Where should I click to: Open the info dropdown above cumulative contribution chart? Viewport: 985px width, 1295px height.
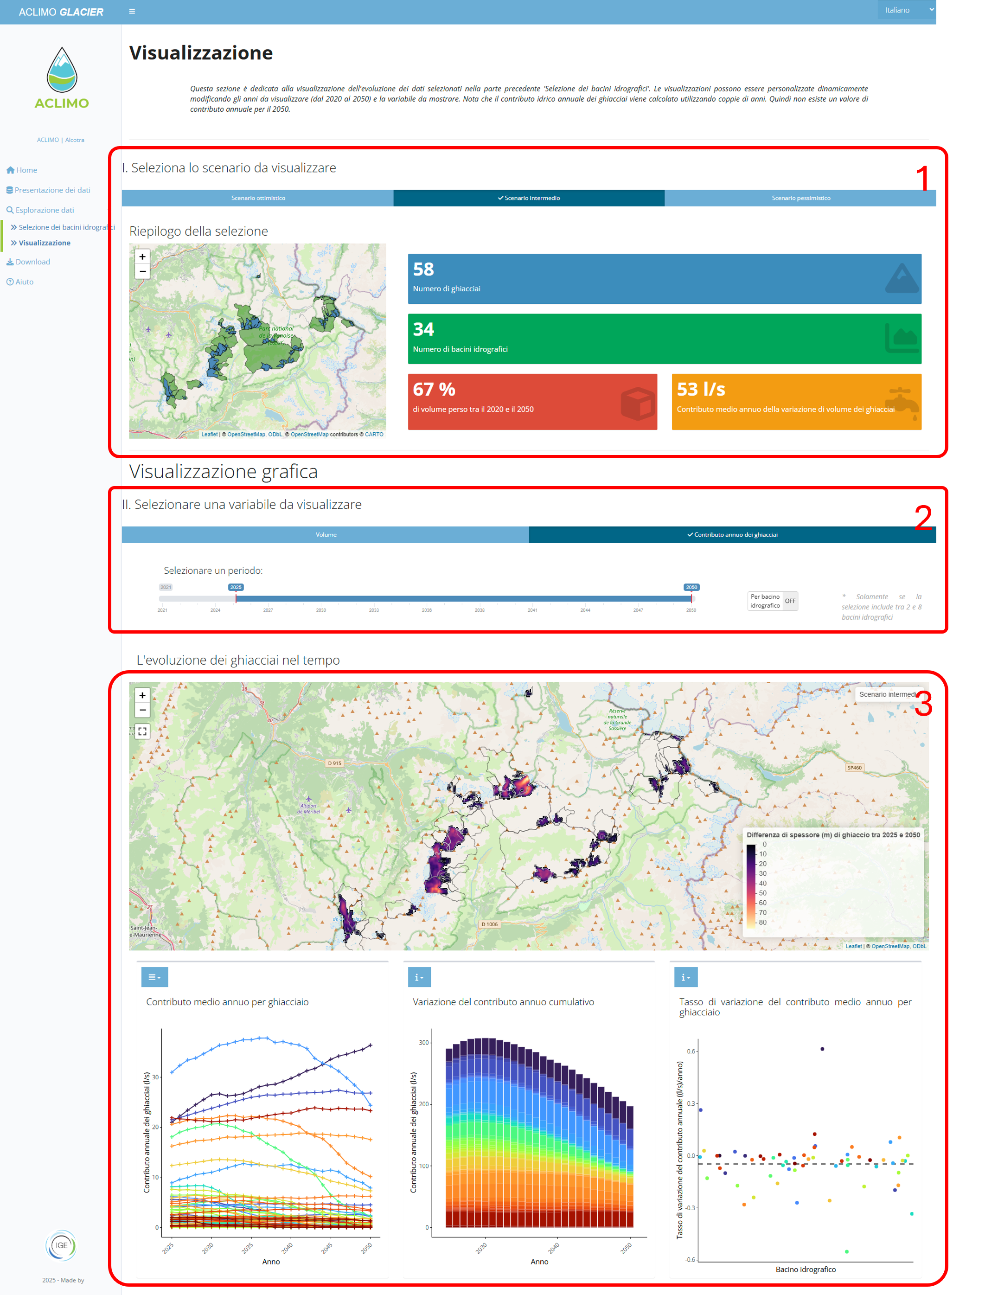419,977
